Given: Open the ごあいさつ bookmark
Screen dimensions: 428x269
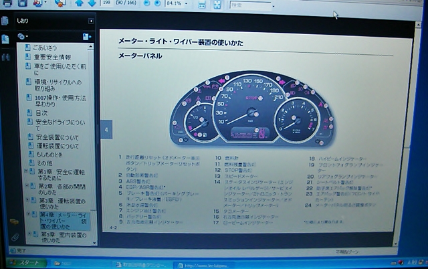Looking at the screenshot, I should pos(45,48).
